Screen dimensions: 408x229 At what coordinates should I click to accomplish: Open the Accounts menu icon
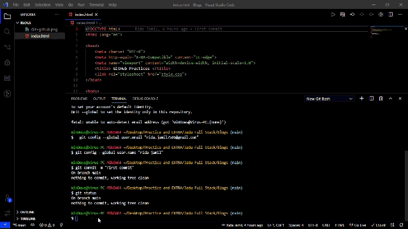coord(7,198)
